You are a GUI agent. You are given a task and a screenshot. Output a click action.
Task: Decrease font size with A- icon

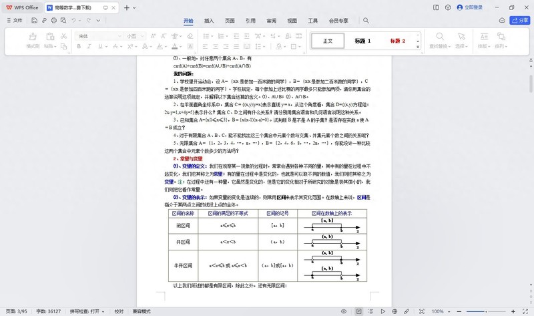164,36
